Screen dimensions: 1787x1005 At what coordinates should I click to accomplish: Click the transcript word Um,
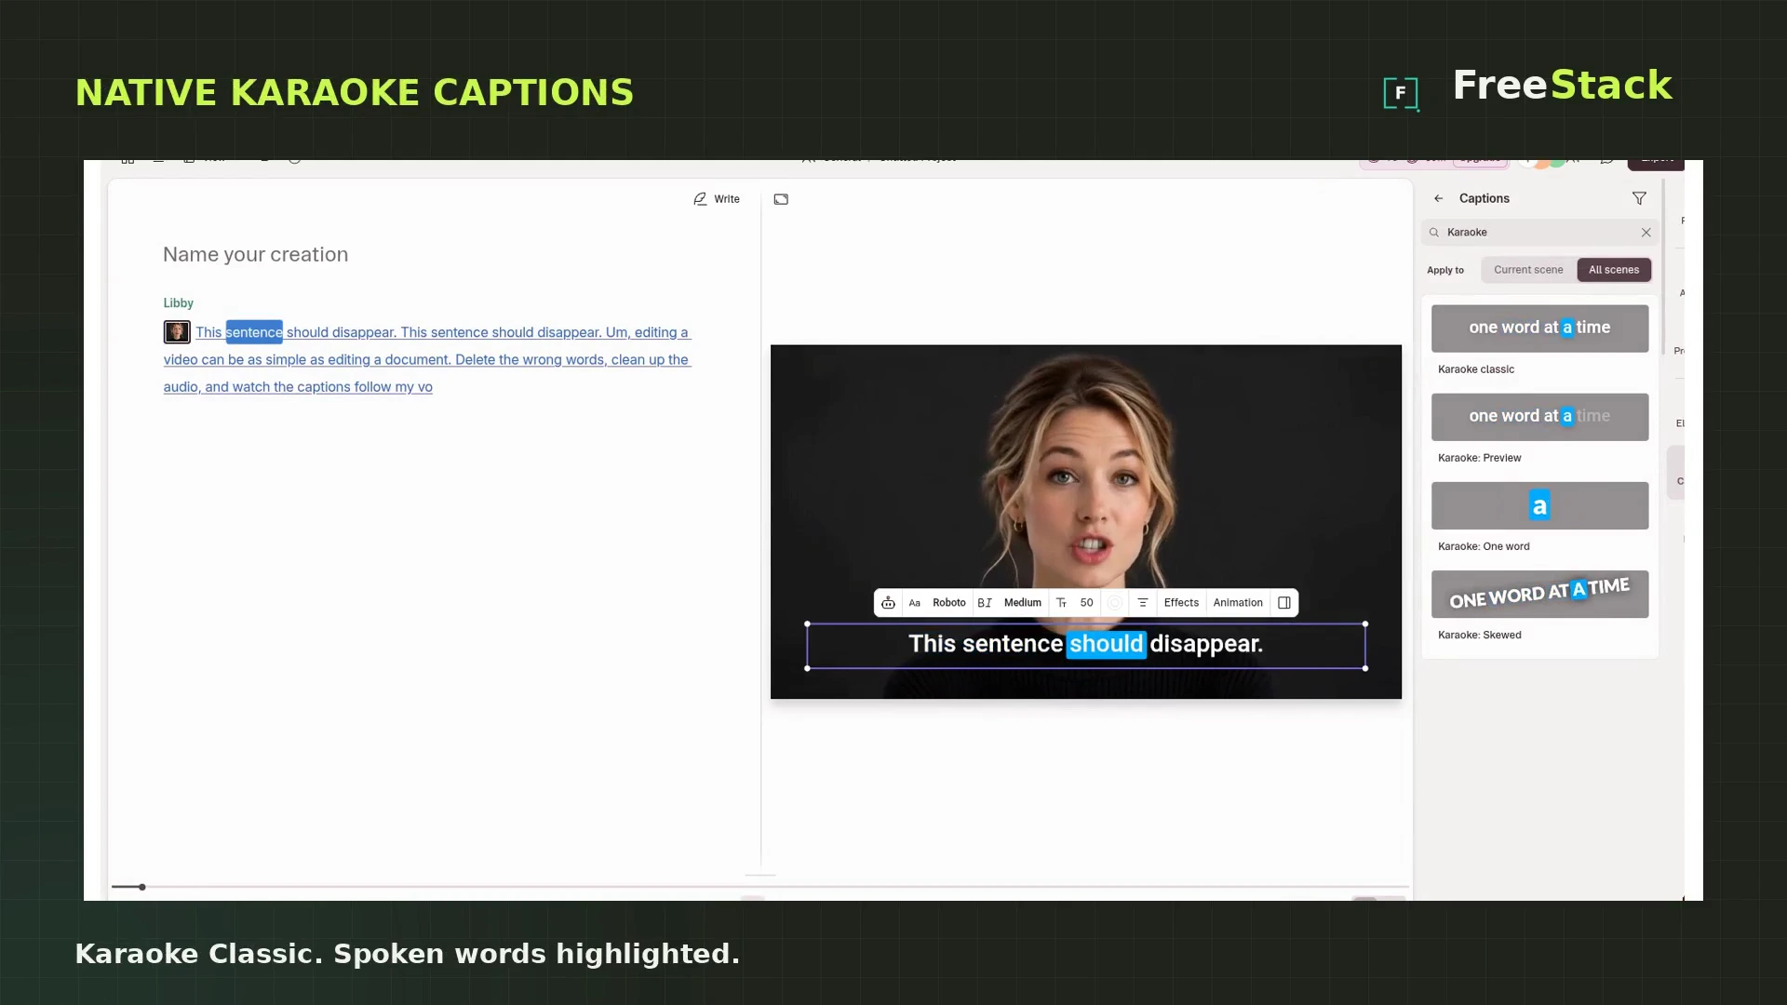point(617,332)
